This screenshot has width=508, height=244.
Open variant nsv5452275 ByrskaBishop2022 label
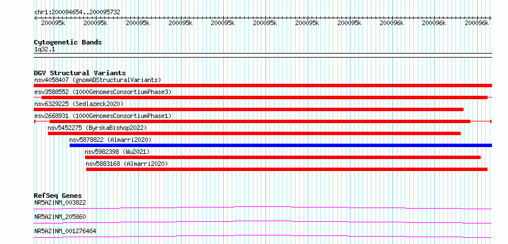[97, 128]
